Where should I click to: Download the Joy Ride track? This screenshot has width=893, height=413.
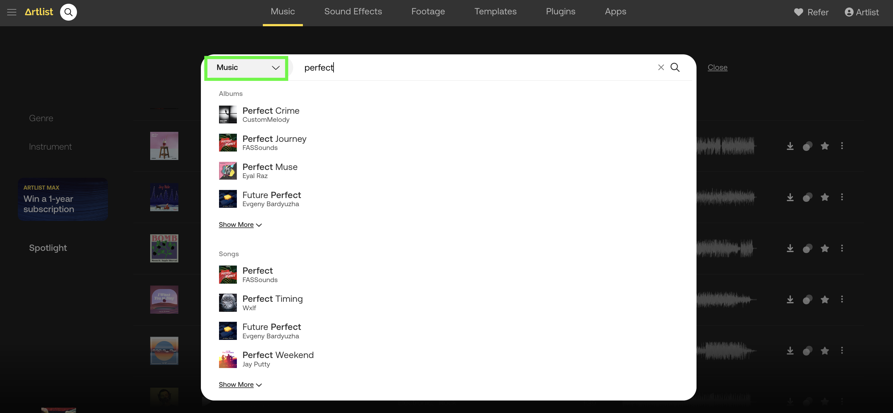[790, 197]
